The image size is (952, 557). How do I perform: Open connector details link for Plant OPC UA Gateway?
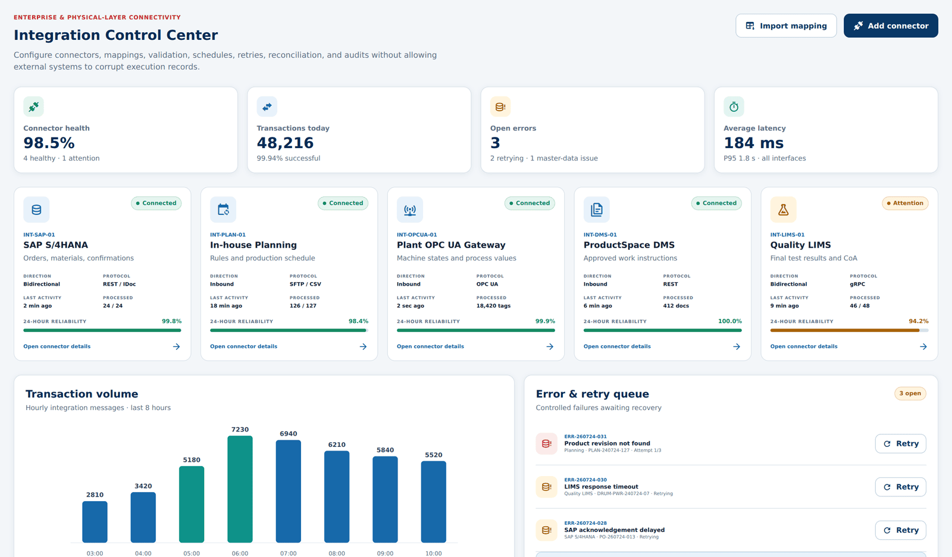pos(430,346)
